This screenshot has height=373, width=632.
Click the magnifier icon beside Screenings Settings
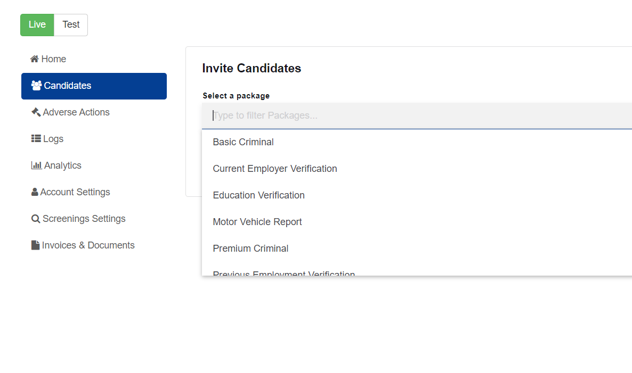tap(35, 219)
